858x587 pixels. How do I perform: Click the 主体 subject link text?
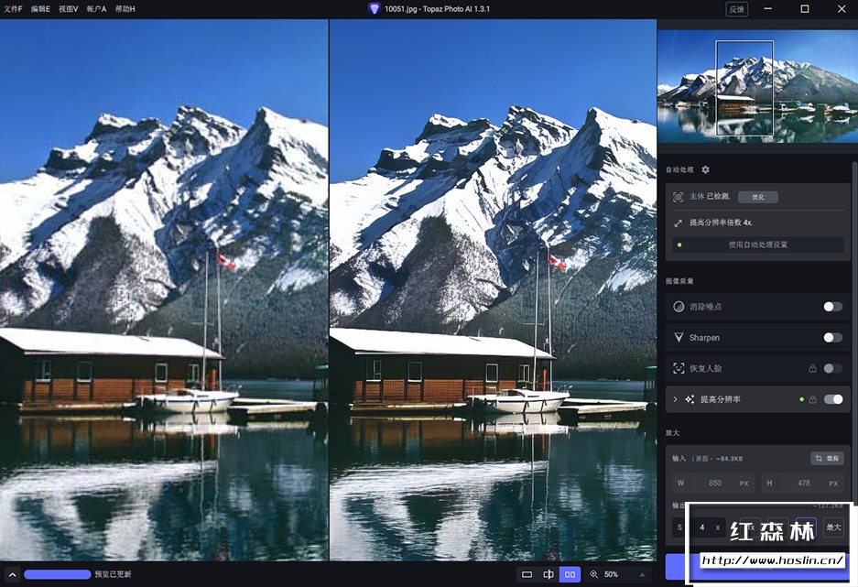click(x=697, y=196)
